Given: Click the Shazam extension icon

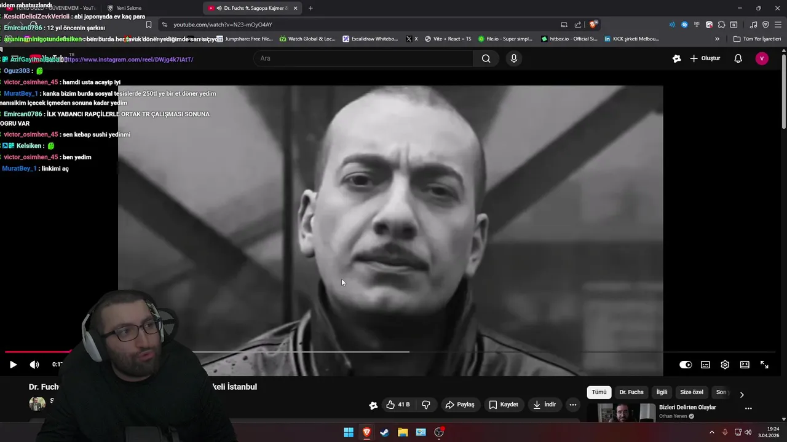Looking at the screenshot, I should tap(684, 25).
